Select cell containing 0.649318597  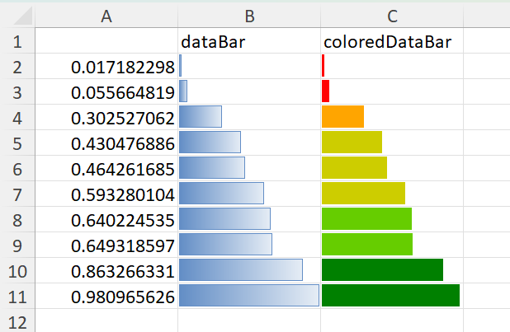[x=106, y=245]
